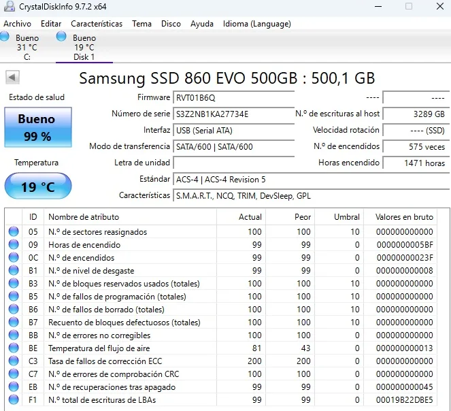The image size is (451, 411).
Task: Switch to the C: drive tab
Action: 27,47
